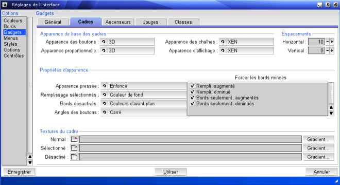
Task: Click the Utiliser button
Action: (x=171, y=172)
